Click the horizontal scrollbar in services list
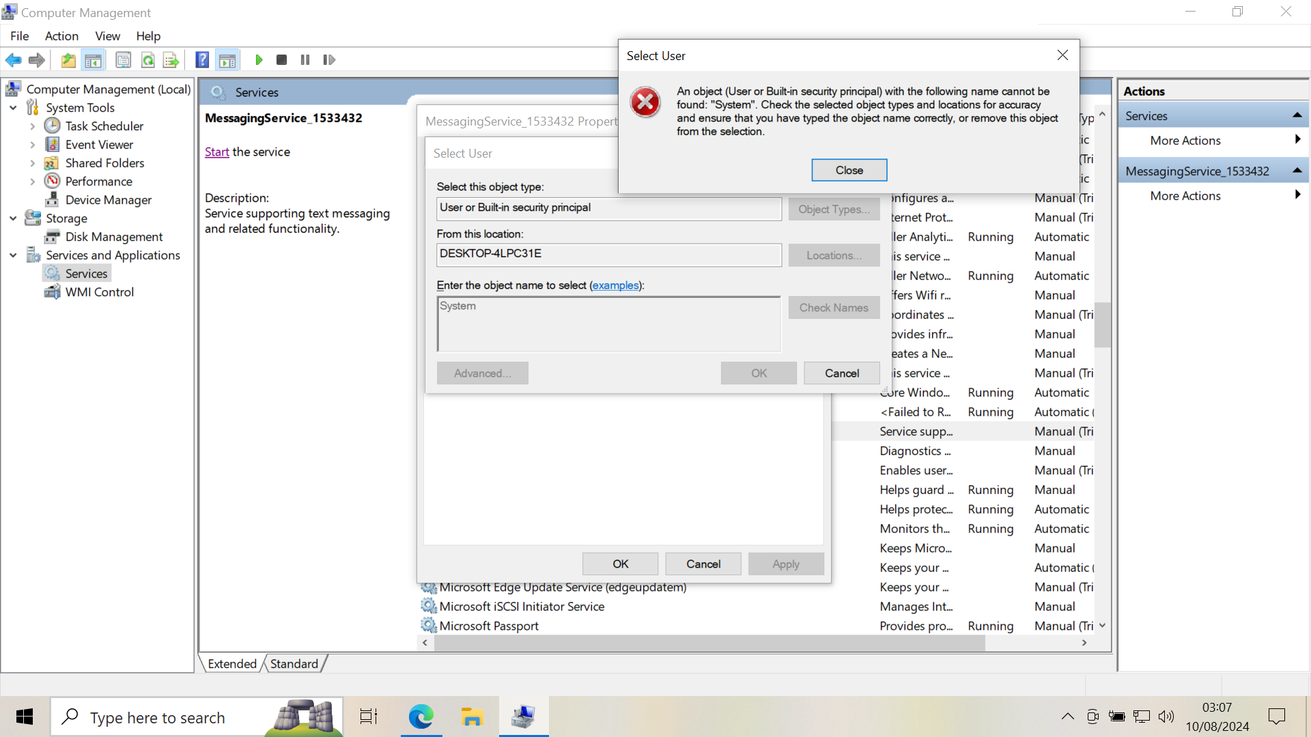Image resolution: width=1311 pixels, height=737 pixels. coord(709,643)
